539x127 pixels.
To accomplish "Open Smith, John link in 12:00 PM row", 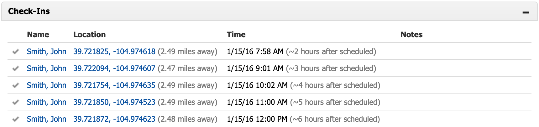I will (46, 119).
